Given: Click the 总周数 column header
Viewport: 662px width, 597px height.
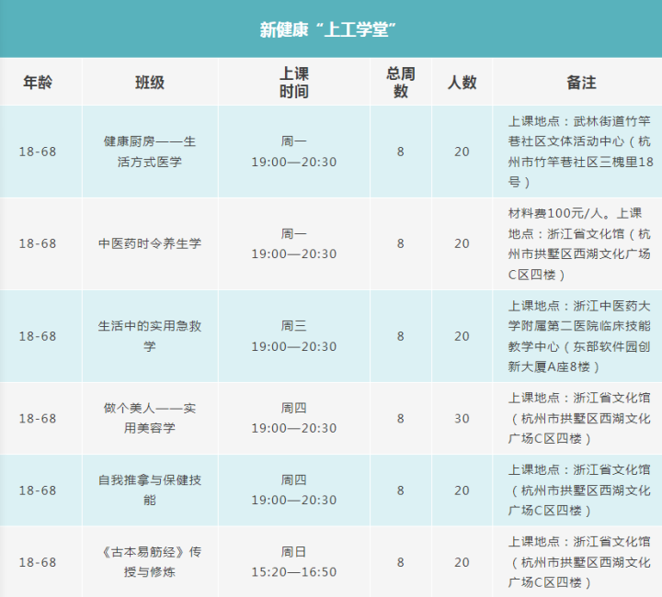Looking at the screenshot, I should pos(400,83).
